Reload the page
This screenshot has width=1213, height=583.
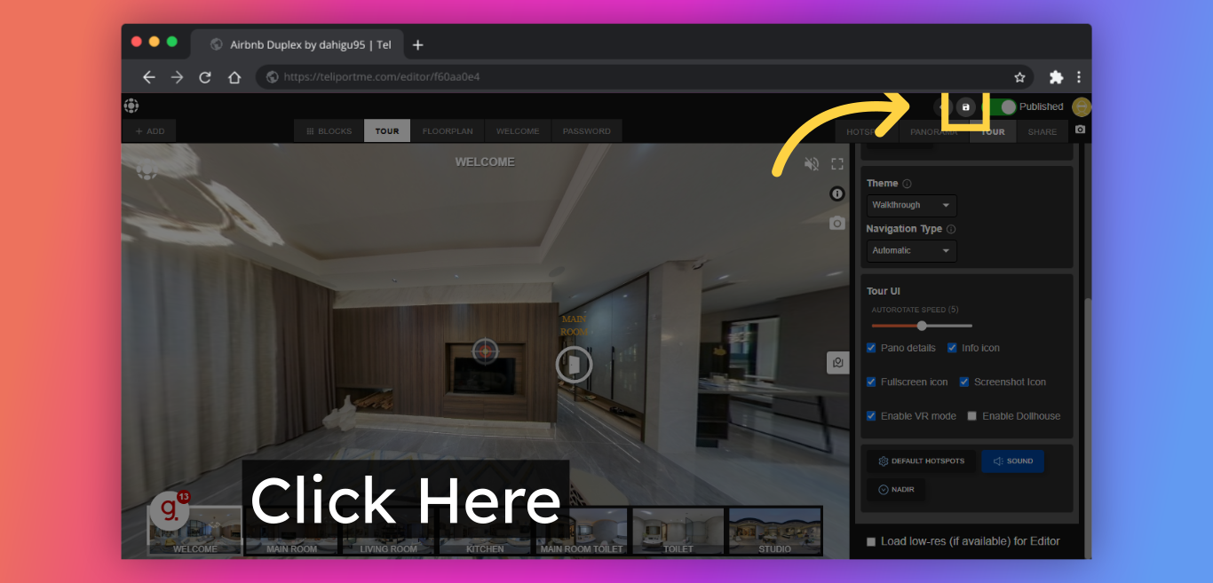click(205, 77)
